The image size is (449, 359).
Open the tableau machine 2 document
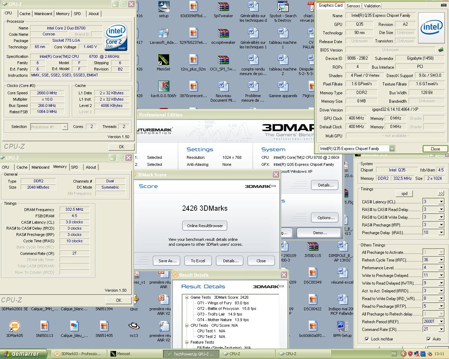click(x=283, y=60)
